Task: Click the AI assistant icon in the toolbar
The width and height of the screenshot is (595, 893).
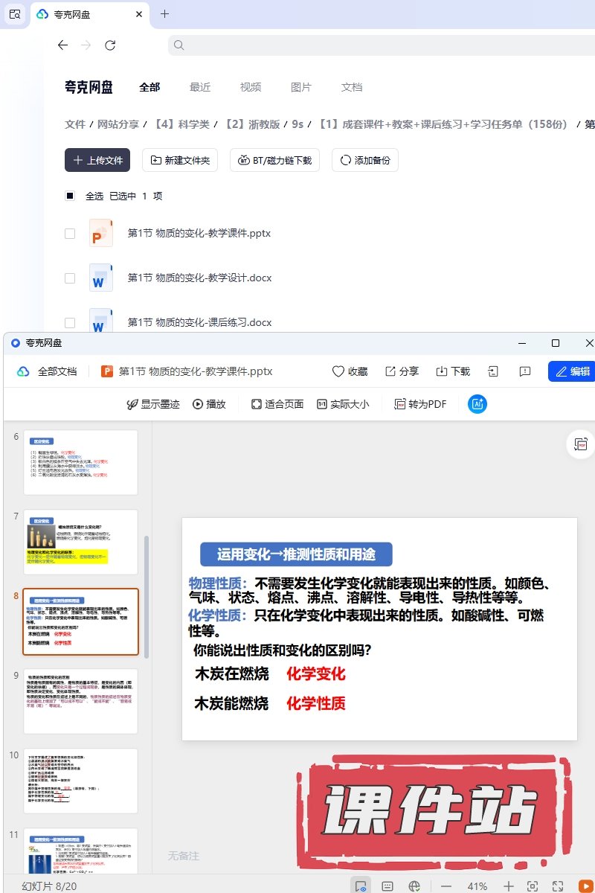Action: (477, 404)
